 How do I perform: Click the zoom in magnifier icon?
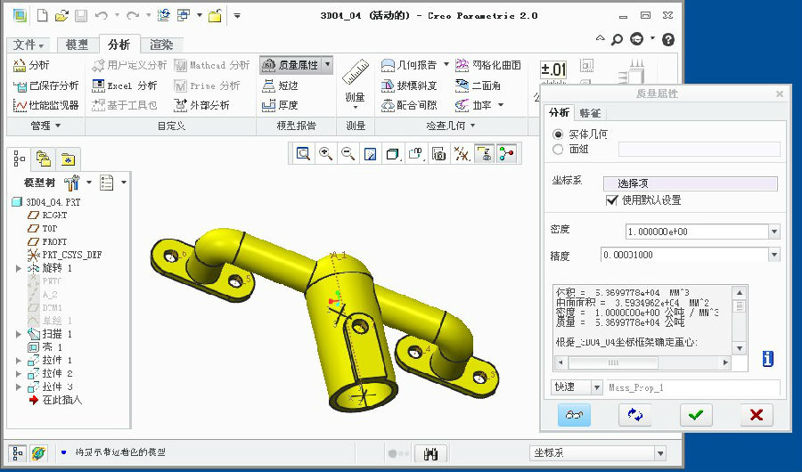coord(326,154)
